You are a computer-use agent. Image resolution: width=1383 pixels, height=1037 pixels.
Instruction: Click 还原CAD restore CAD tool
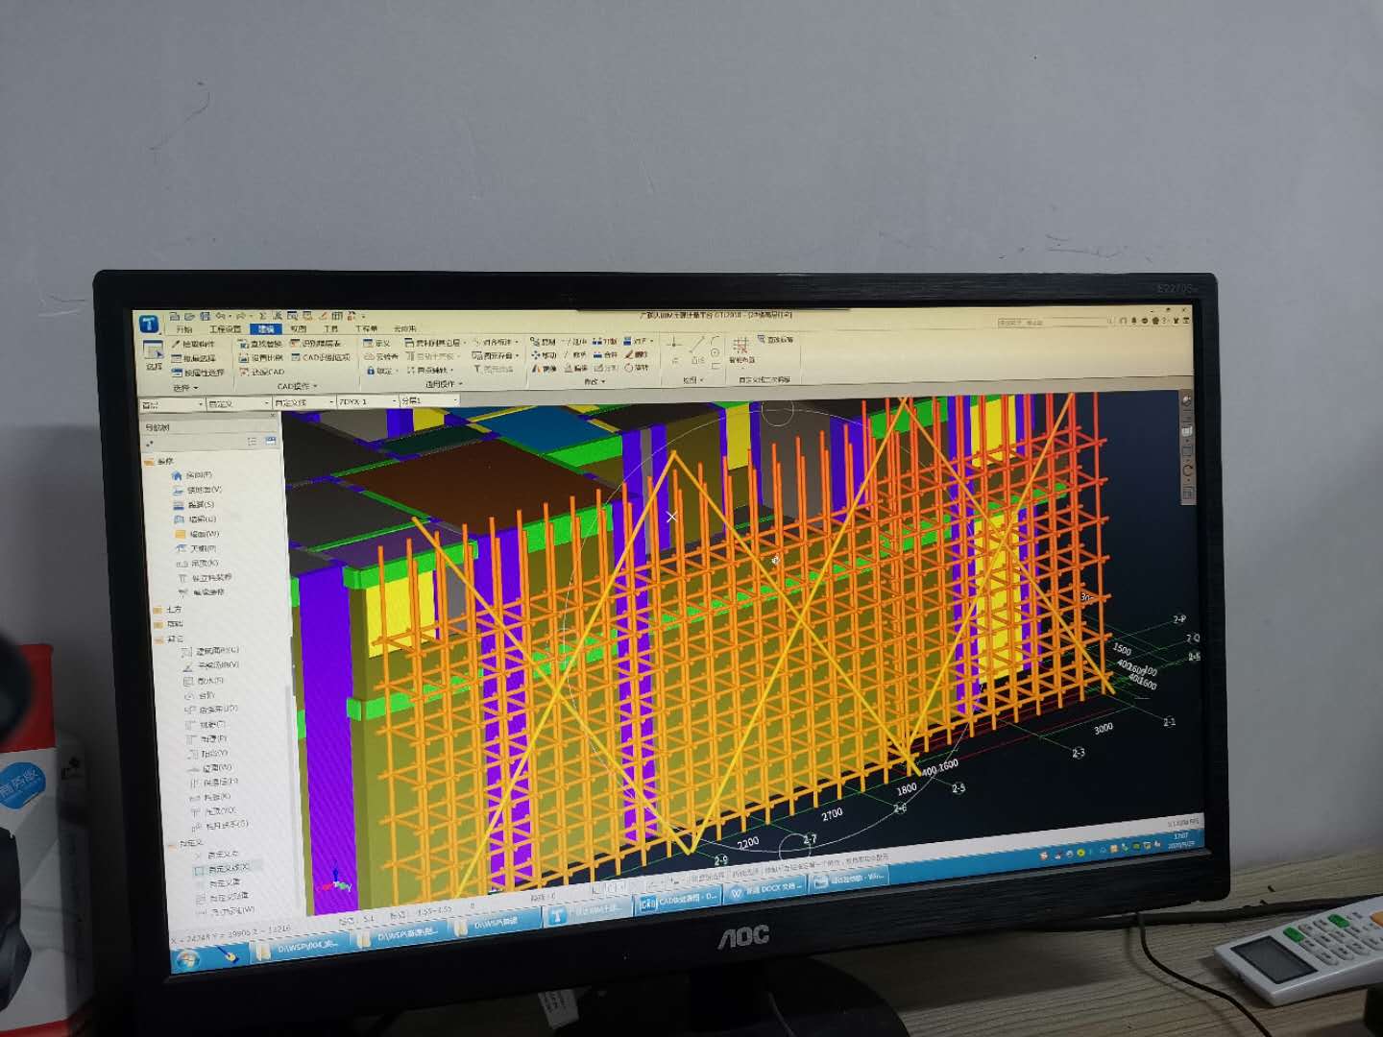[x=262, y=372]
